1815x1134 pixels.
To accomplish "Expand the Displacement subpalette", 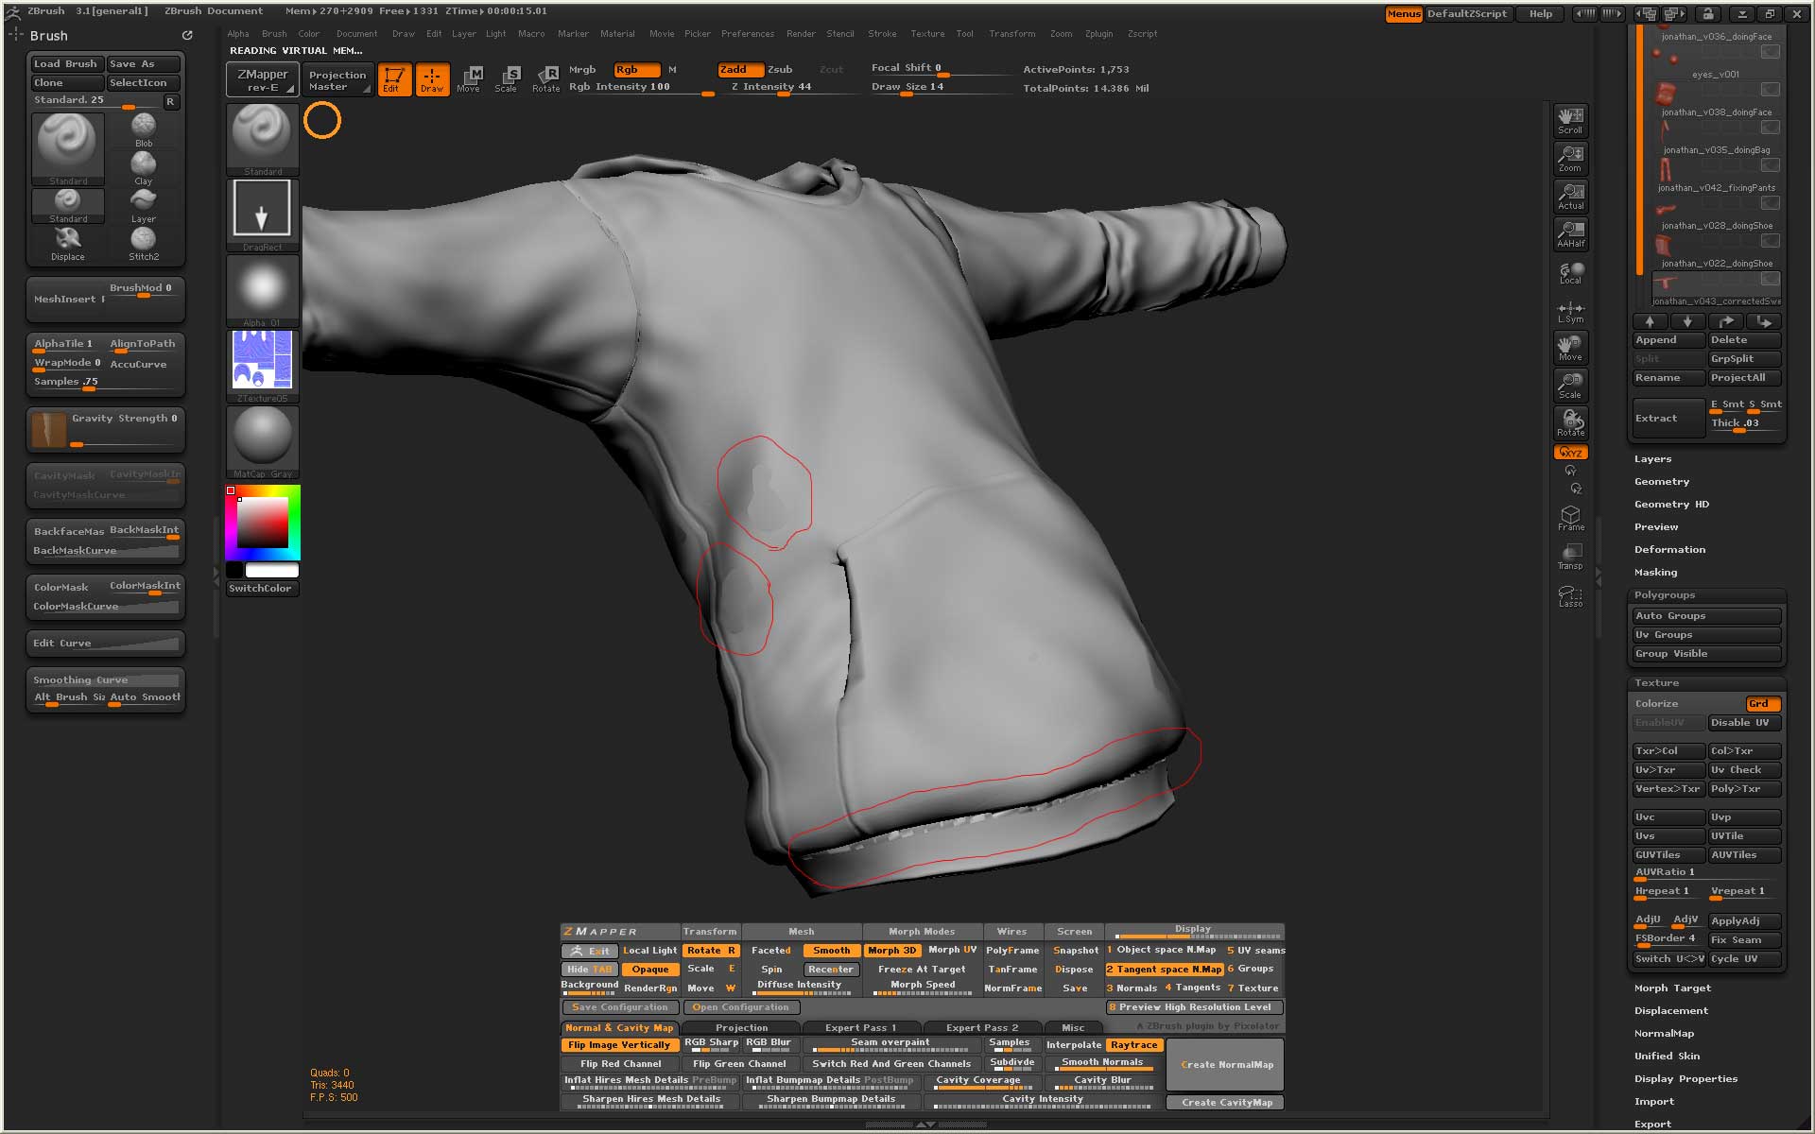I will [x=1670, y=1011].
